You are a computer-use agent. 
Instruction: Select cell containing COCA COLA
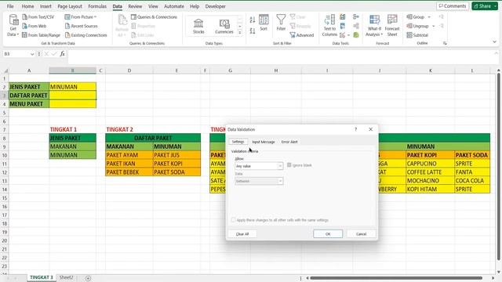(472, 181)
